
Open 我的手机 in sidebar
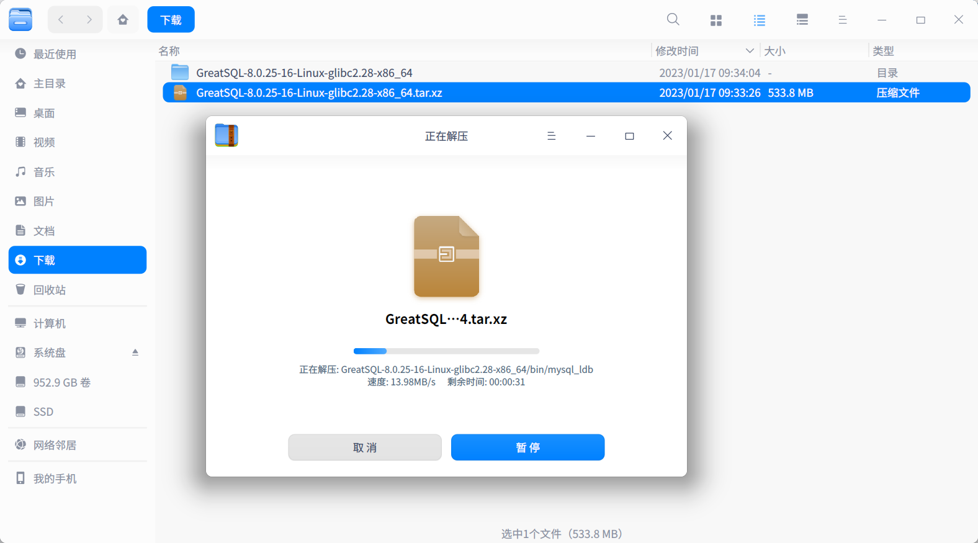tap(78, 478)
